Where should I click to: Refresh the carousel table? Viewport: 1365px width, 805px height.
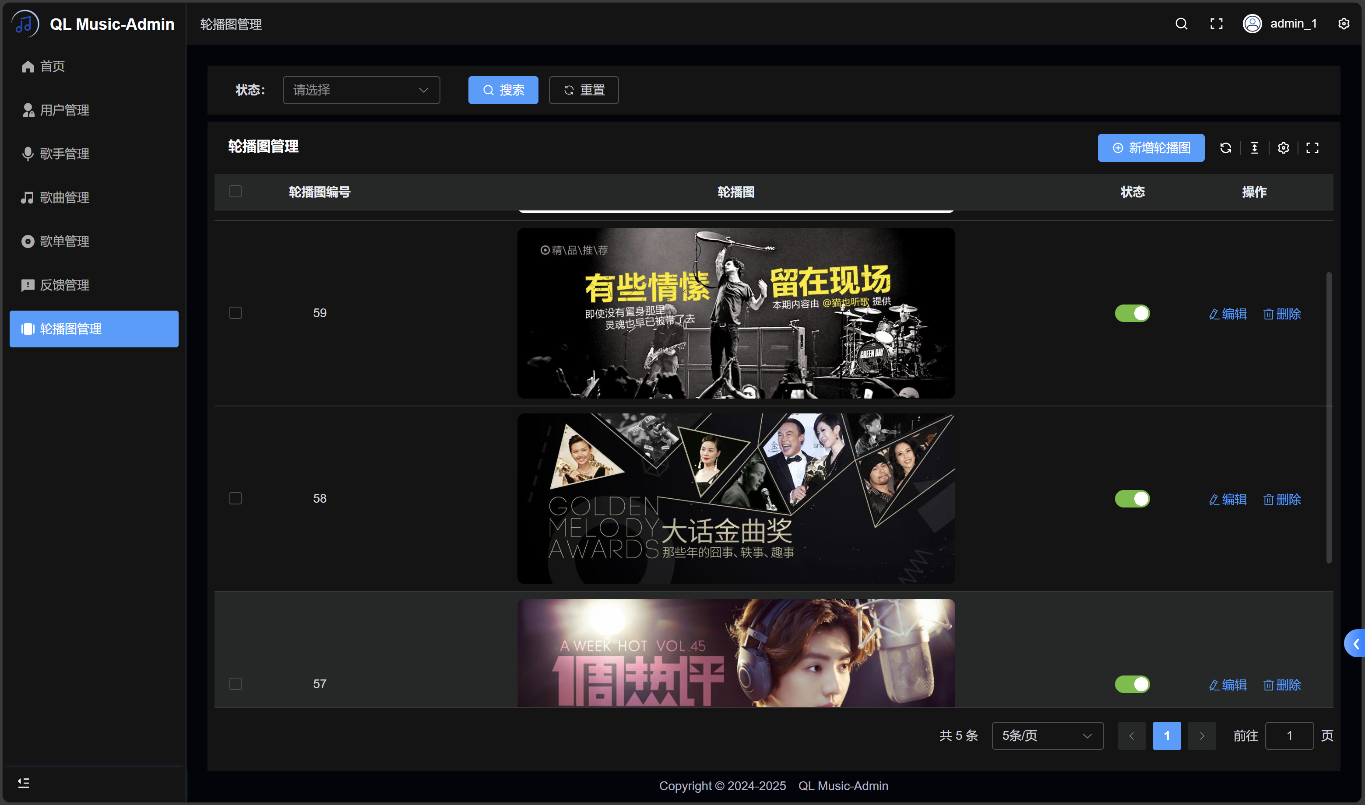pyautogui.click(x=1225, y=148)
